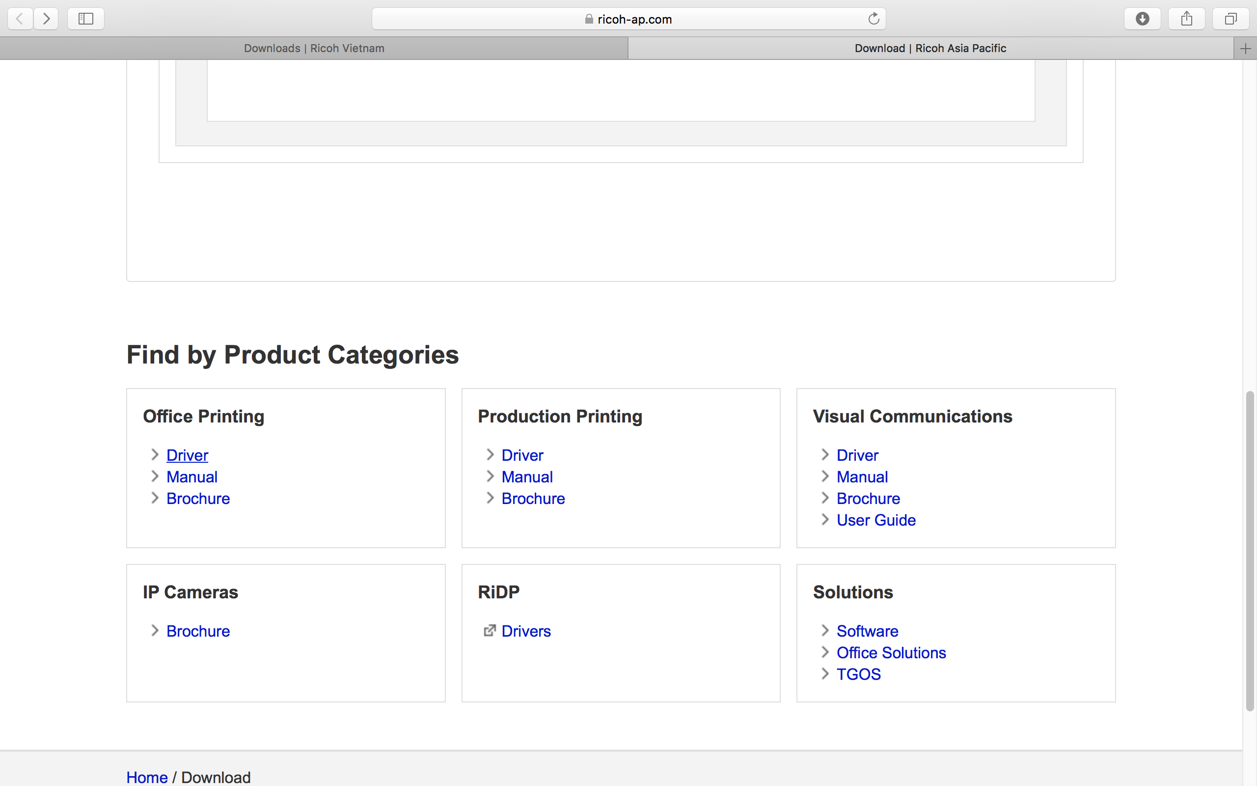Click the chevron beside Visual Communications Manual
This screenshot has width=1257, height=786.
pos(824,476)
